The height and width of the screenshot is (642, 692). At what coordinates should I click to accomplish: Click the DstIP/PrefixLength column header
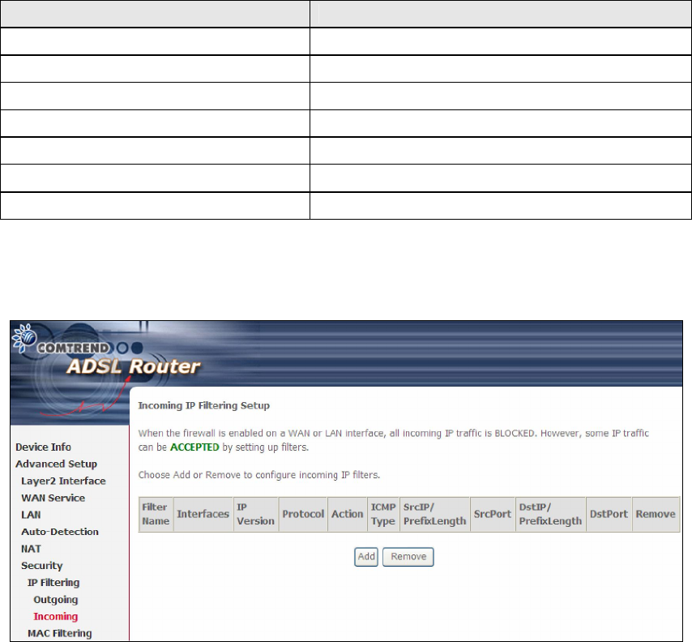coord(550,514)
